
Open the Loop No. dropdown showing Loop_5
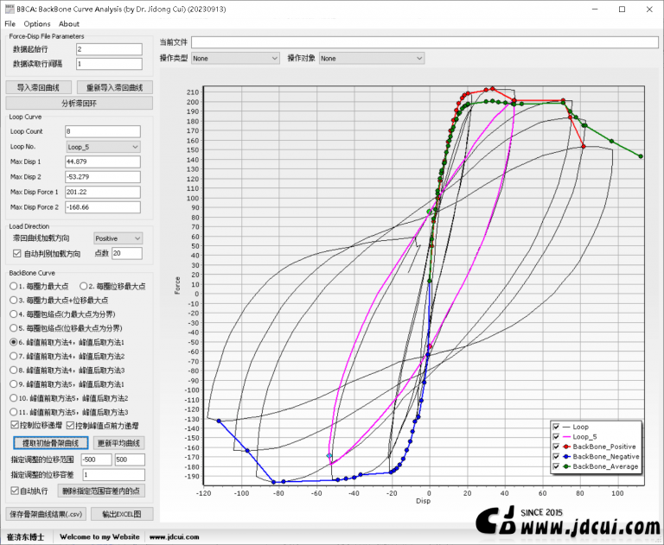(x=102, y=147)
